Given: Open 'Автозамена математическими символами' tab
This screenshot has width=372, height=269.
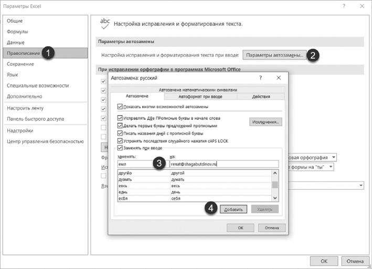Looking at the screenshot, I should pos(201,89).
